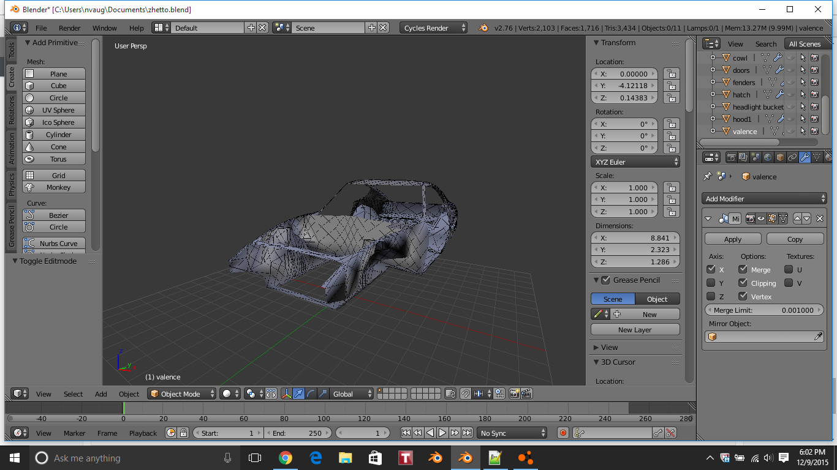Open the 3D viewport Object menu
Screen dimensions: 837x470
pyautogui.click(x=129, y=394)
